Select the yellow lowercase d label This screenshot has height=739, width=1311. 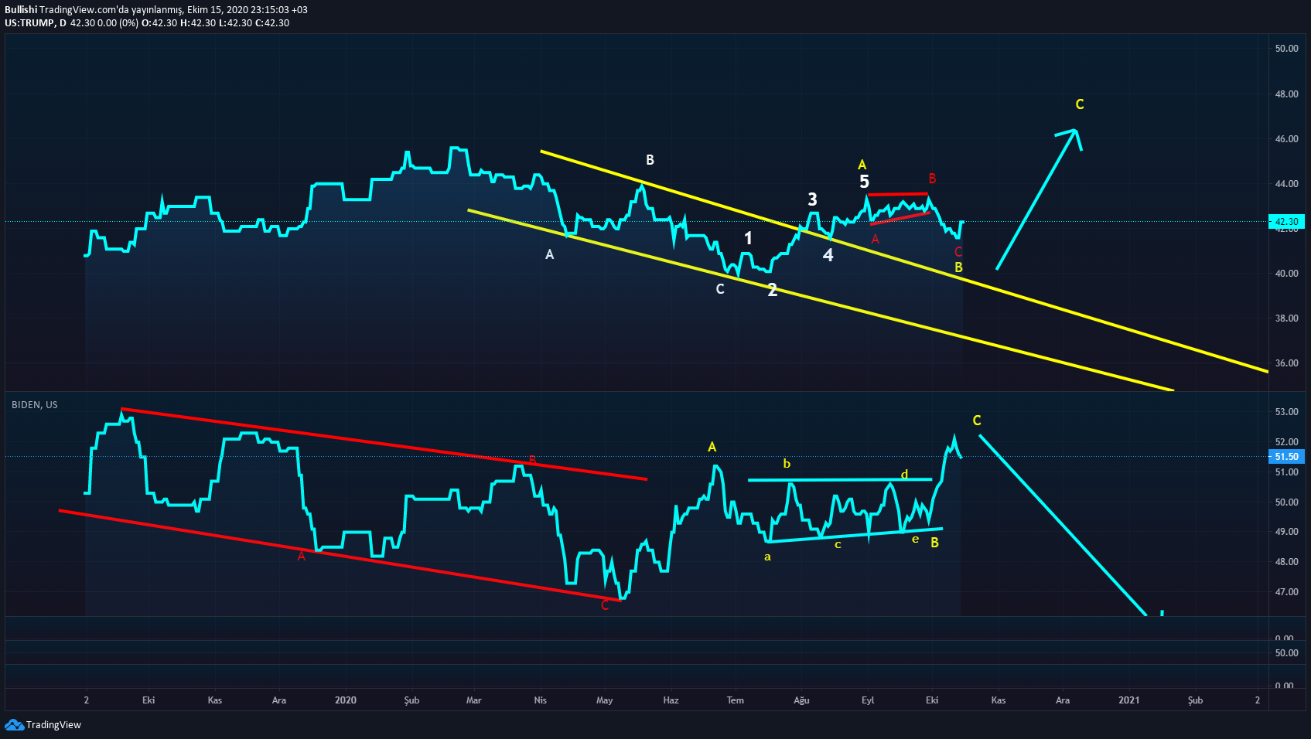pyautogui.click(x=904, y=475)
